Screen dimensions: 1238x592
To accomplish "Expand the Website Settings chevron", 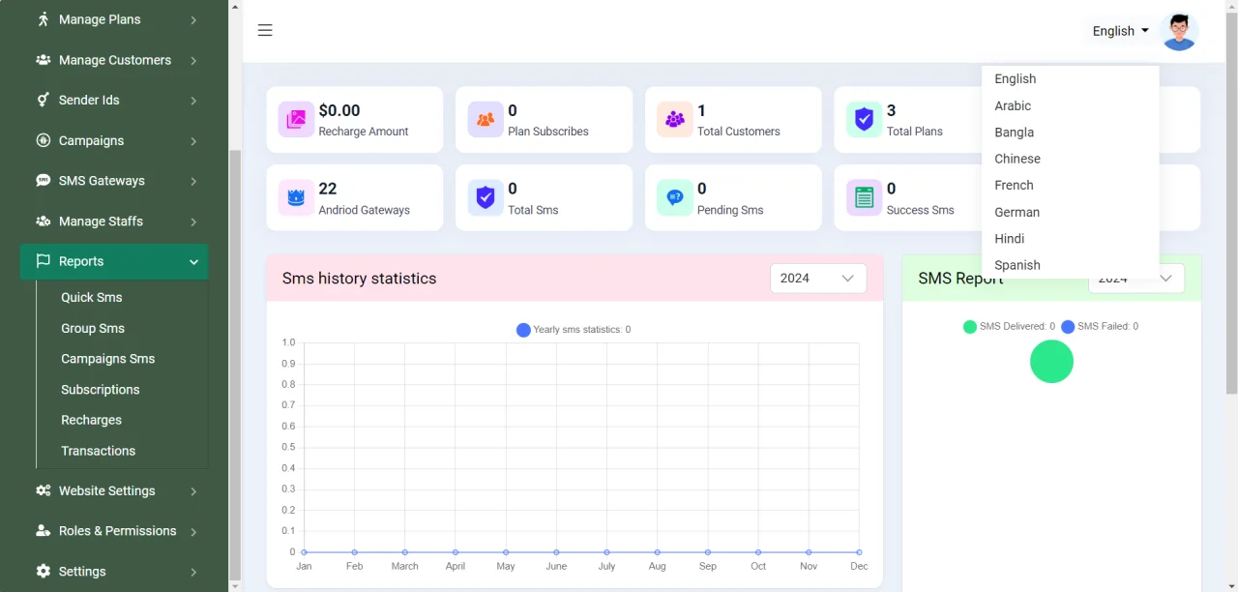I will coord(193,491).
